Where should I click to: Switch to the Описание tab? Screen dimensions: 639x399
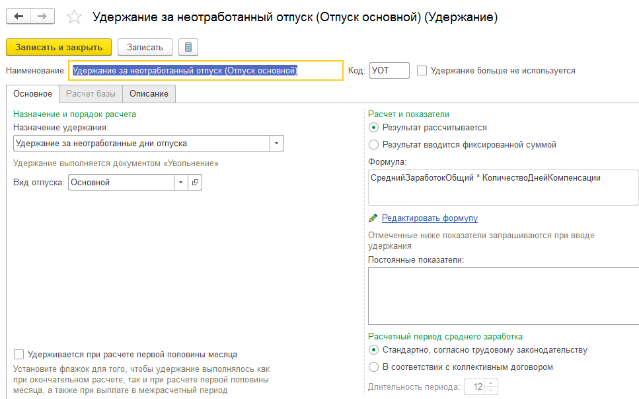(149, 94)
